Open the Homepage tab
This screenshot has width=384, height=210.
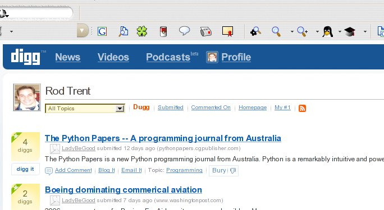[253, 108]
